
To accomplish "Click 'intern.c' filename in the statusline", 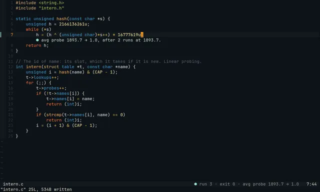I will click(x=13, y=184).
